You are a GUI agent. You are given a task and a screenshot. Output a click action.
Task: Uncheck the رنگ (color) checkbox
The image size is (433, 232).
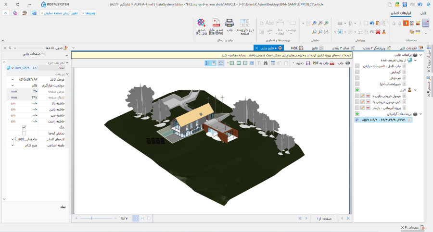click(24, 127)
